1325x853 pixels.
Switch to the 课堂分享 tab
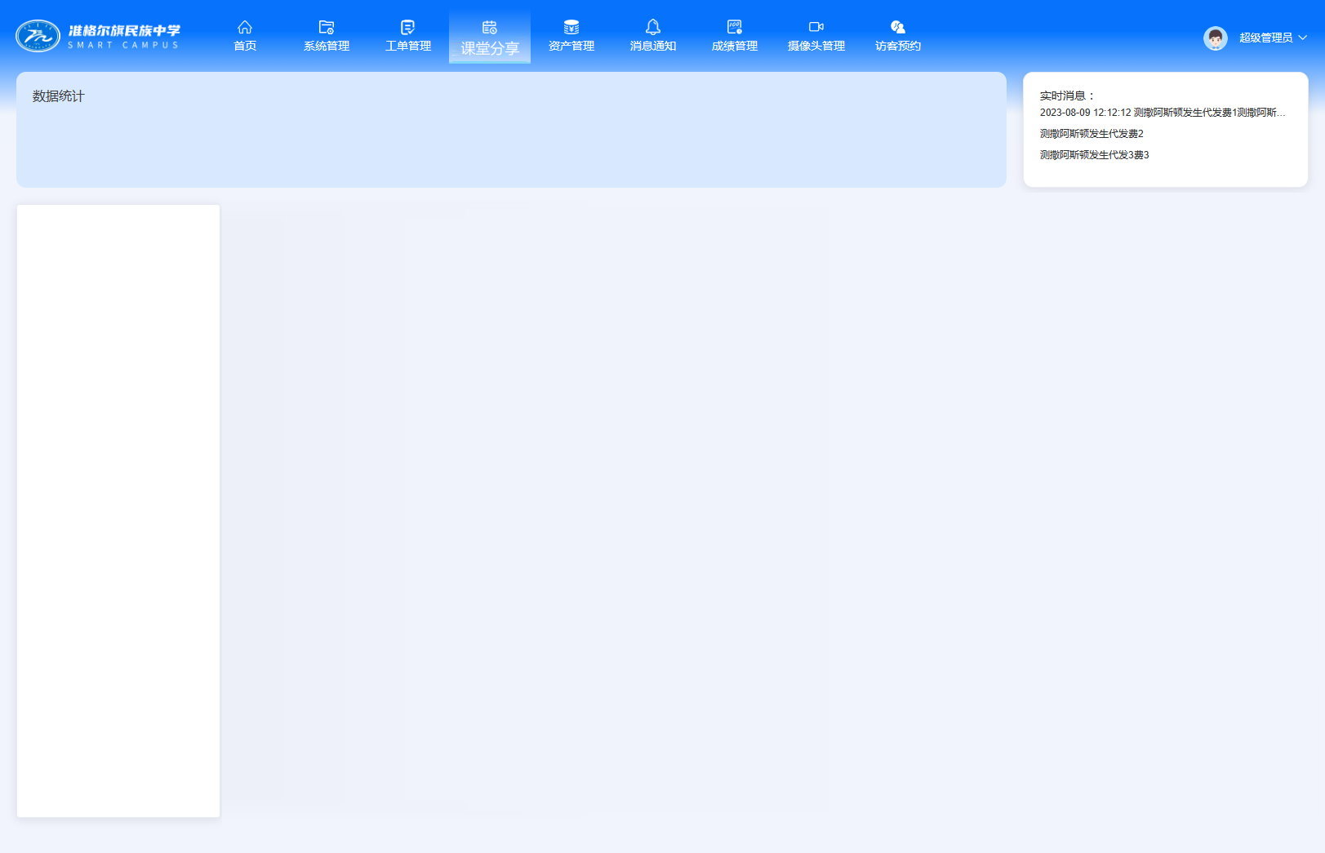point(490,47)
